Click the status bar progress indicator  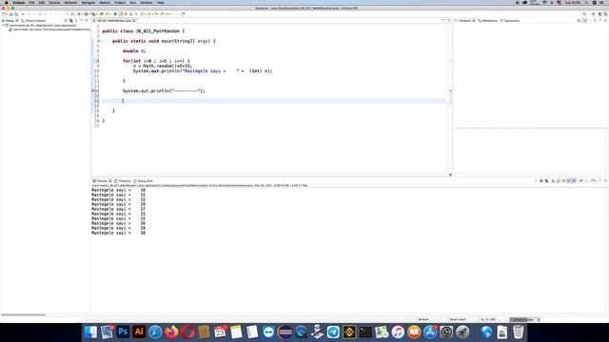click(524, 319)
